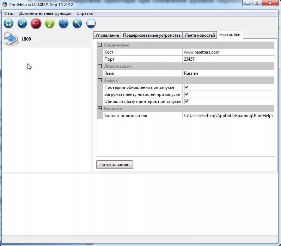
Task: Click the user catalog path field
Action: tap(228, 116)
